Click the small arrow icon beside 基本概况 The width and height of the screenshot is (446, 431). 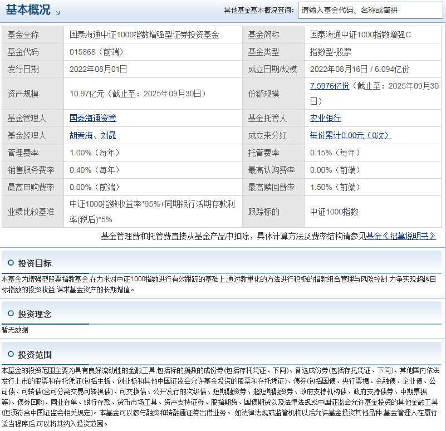pos(58,13)
